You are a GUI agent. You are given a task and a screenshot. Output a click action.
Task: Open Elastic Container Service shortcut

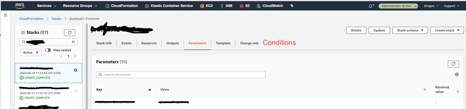(169, 6)
